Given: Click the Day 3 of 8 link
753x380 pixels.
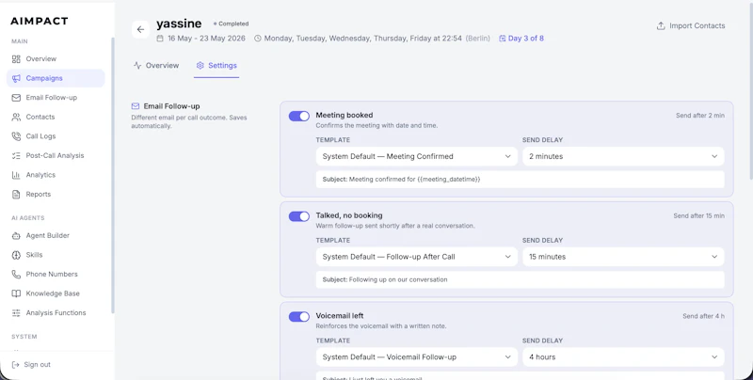Looking at the screenshot, I should 521,39.
